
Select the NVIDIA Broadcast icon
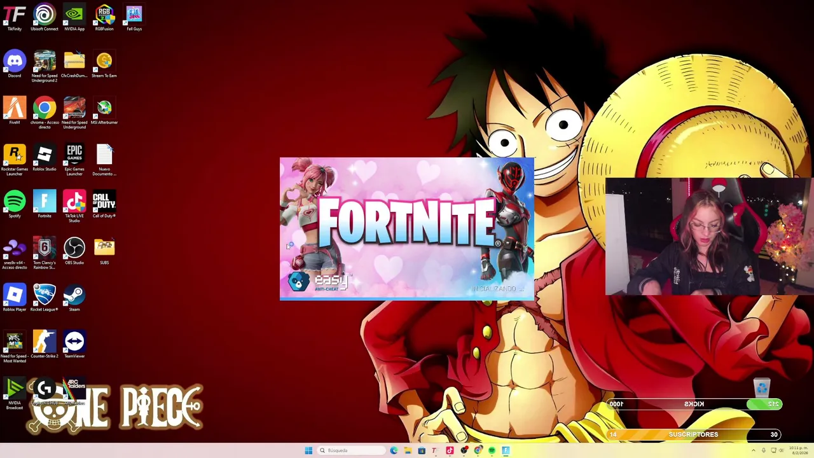pos(15,394)
